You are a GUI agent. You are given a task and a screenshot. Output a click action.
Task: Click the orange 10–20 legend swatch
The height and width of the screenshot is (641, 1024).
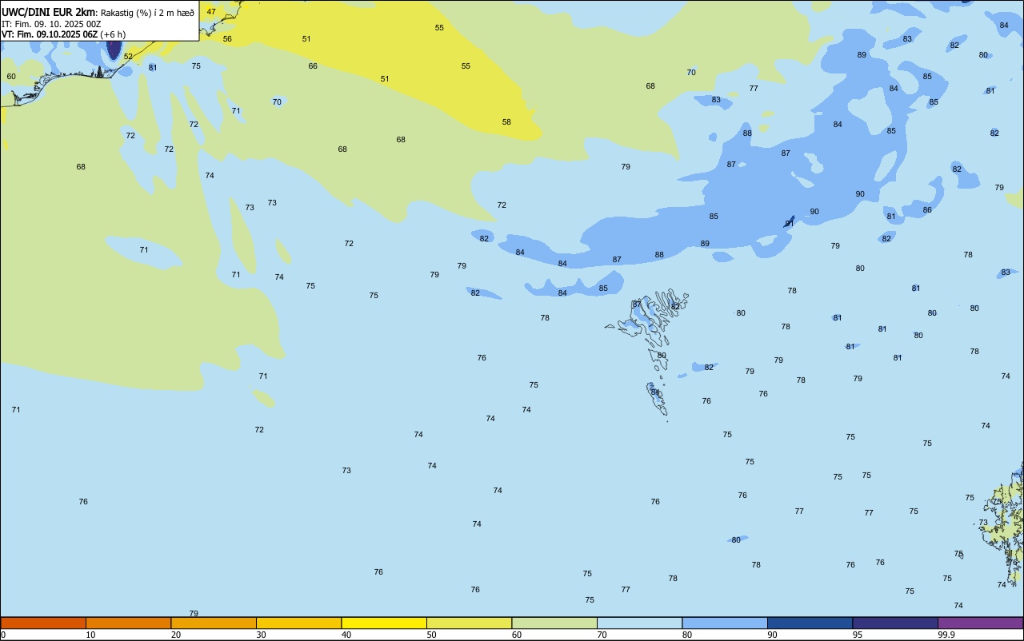pyautogui.click(x=128, y=623)
